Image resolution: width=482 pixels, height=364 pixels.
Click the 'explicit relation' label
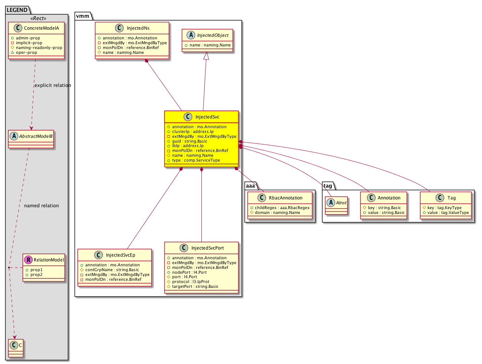click(x=53, y=85)
